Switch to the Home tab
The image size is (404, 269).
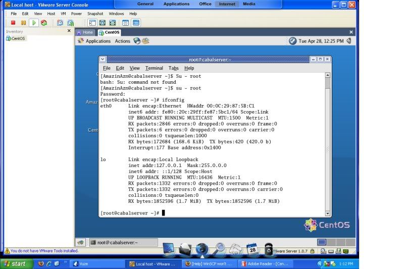click(x=85, y=32)
